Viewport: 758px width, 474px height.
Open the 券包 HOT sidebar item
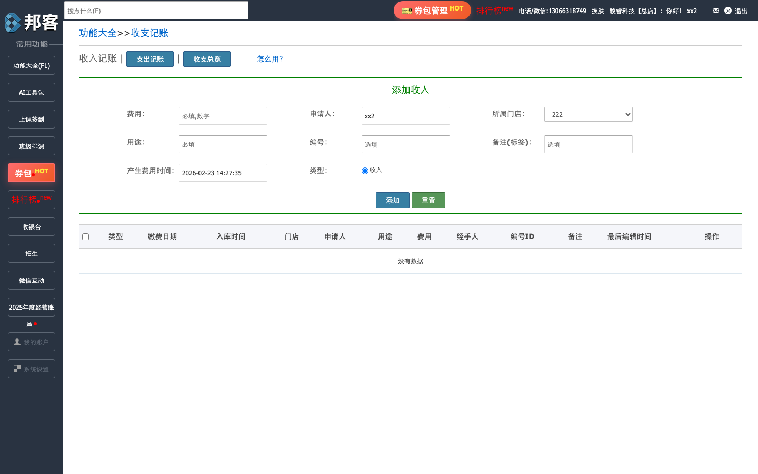pyautogui.click(x=31, y=172)
